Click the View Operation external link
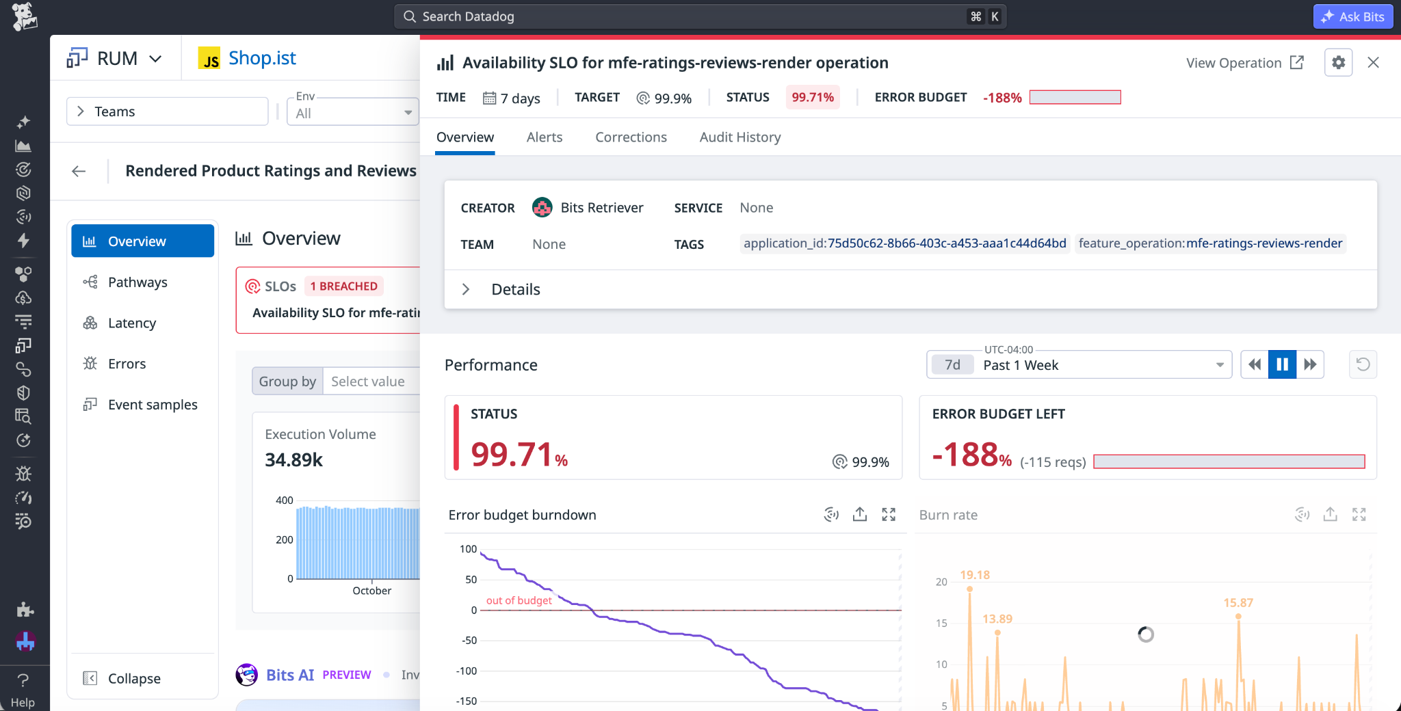 coord(1245,63)
